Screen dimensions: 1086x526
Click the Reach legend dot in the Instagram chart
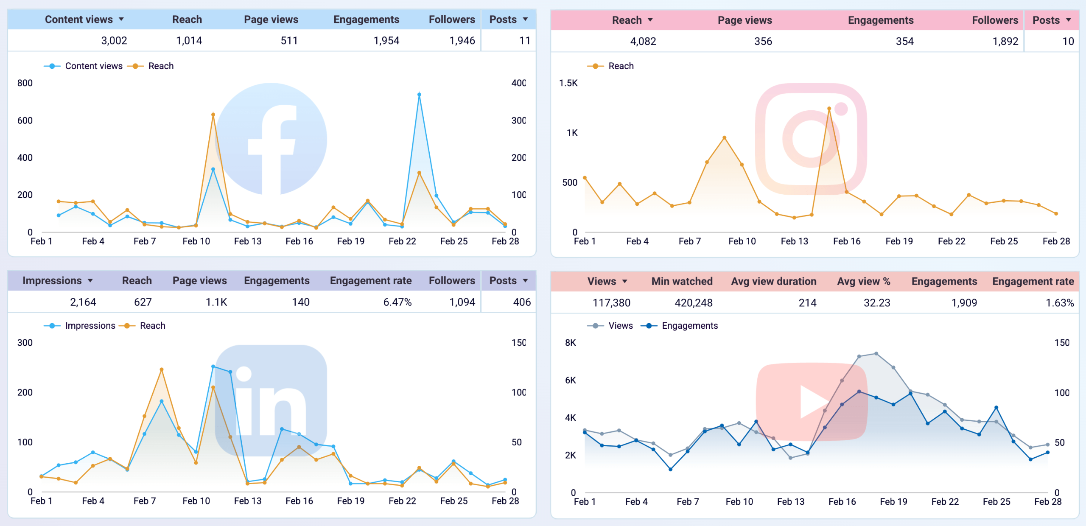(x=595, y=66)
